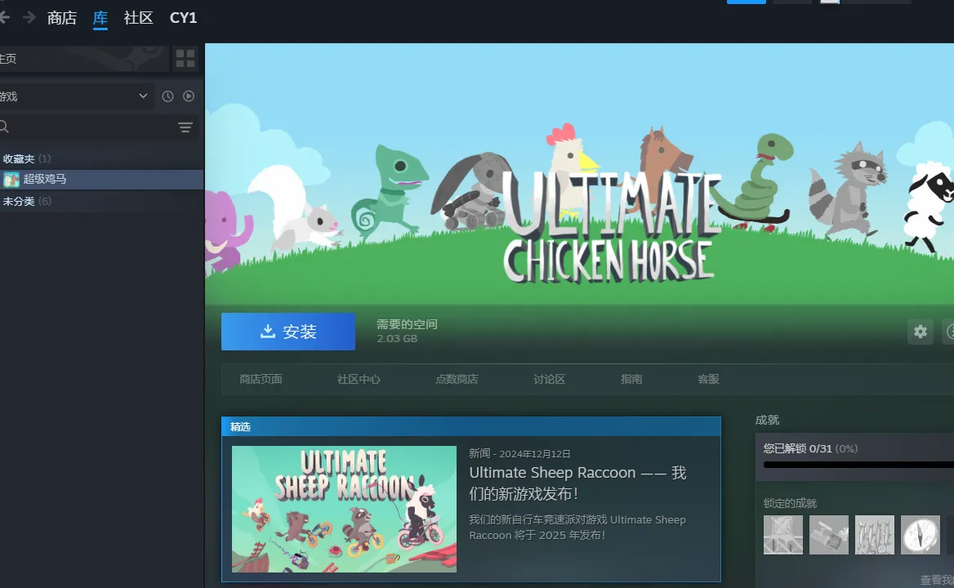Open the 商店页面 link
The height and width of the screenshot is (588, 954).
click(261, 379)
